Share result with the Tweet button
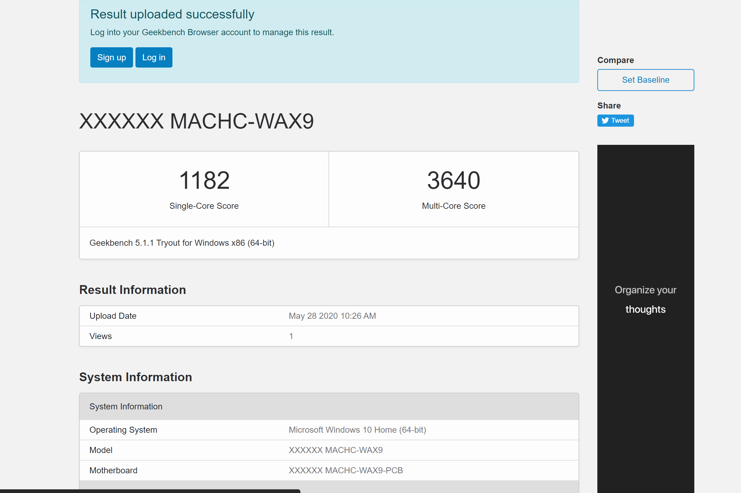 pos(615,120)
